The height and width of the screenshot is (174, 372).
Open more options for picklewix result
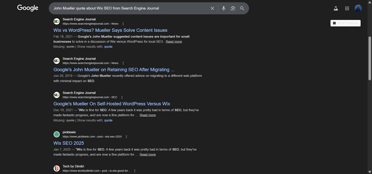(x=126, y=137)
